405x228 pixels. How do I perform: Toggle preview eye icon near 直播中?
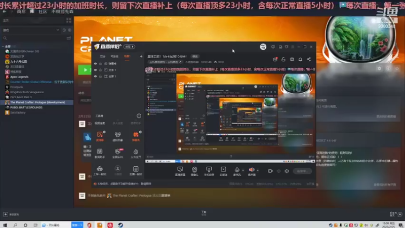pyautogui.click(x=278, y=171)
